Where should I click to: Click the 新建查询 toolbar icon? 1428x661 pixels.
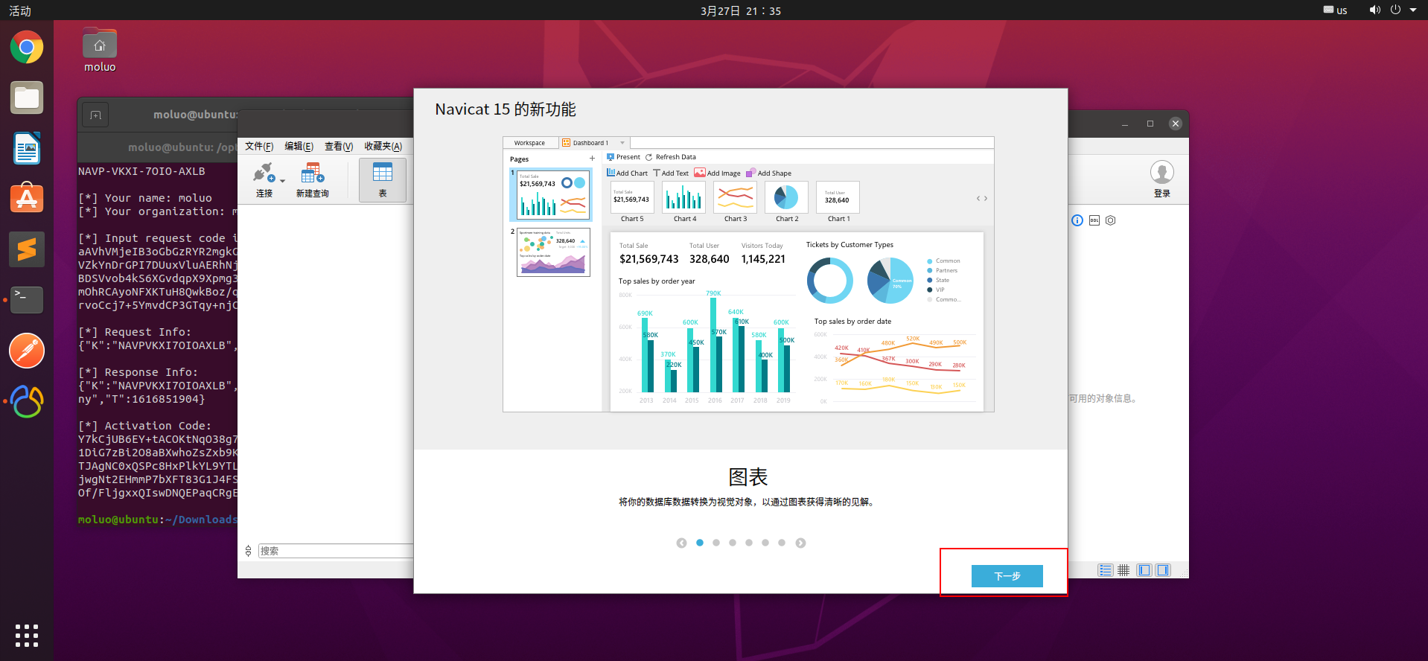[x=313, y=179]
